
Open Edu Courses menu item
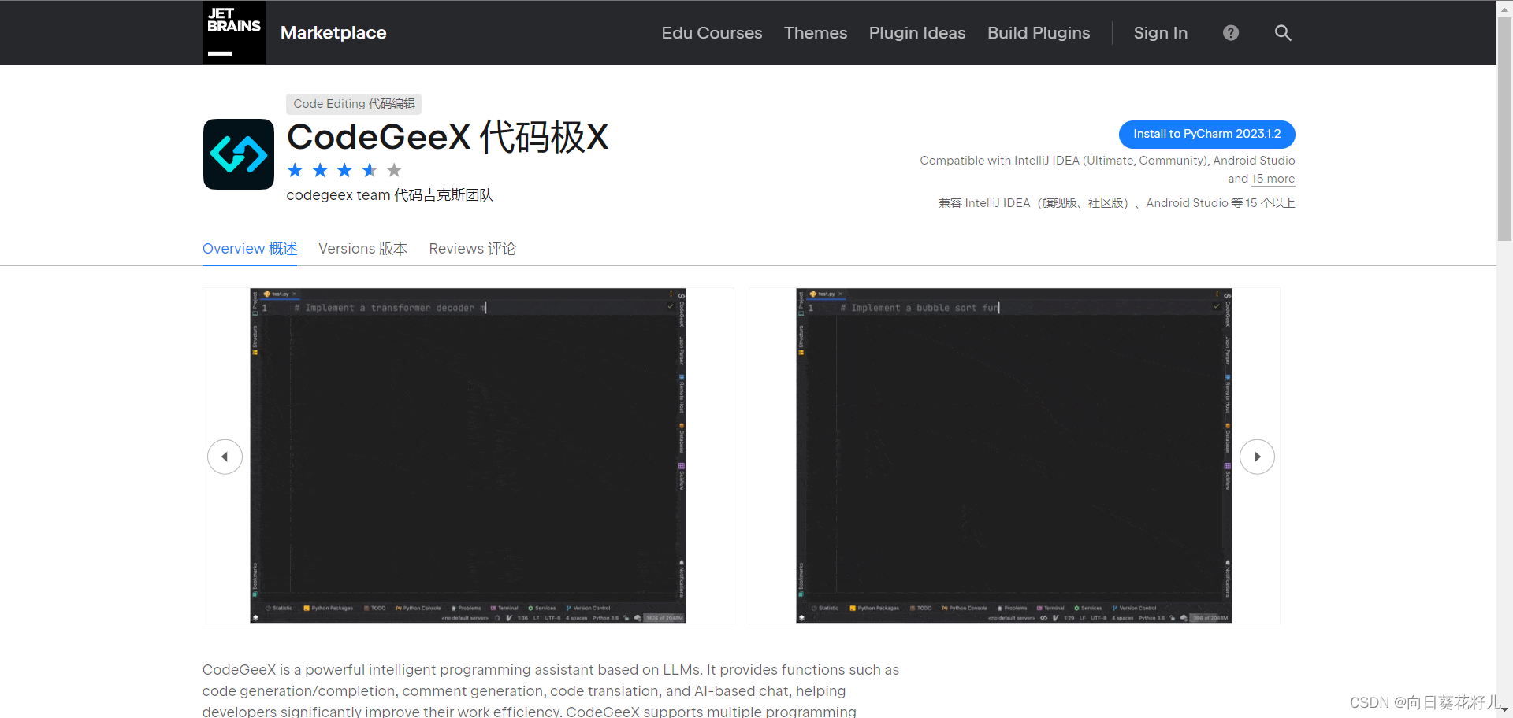712,33
